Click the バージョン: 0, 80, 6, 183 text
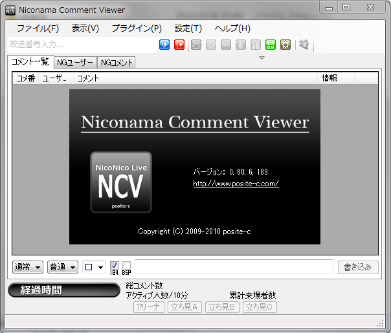This screenshot has width=391, height=333. [x=230, y=172]
